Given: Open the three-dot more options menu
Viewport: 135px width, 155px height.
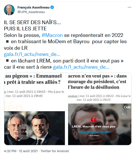Looking at the screenshot, I should 129,7.
